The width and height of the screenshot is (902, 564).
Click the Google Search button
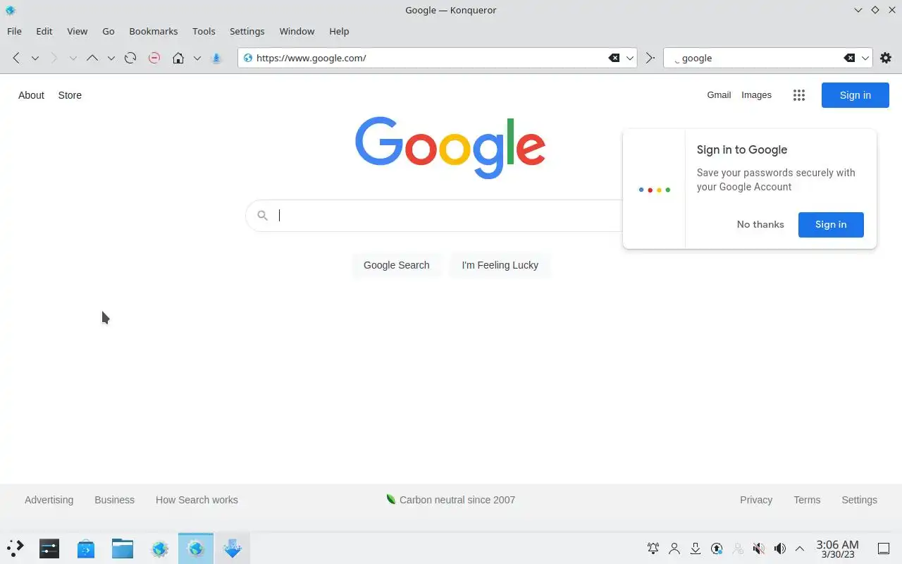pyautogui.click(x=396, y=265)
